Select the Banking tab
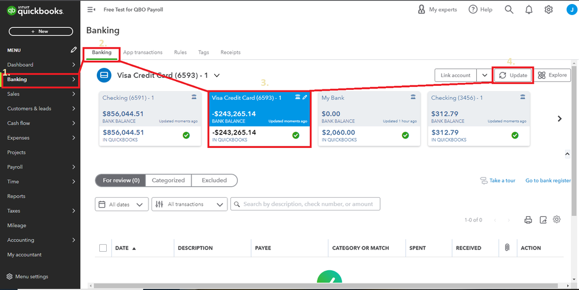This screenshot has height=290, width=579. point(102,52)
